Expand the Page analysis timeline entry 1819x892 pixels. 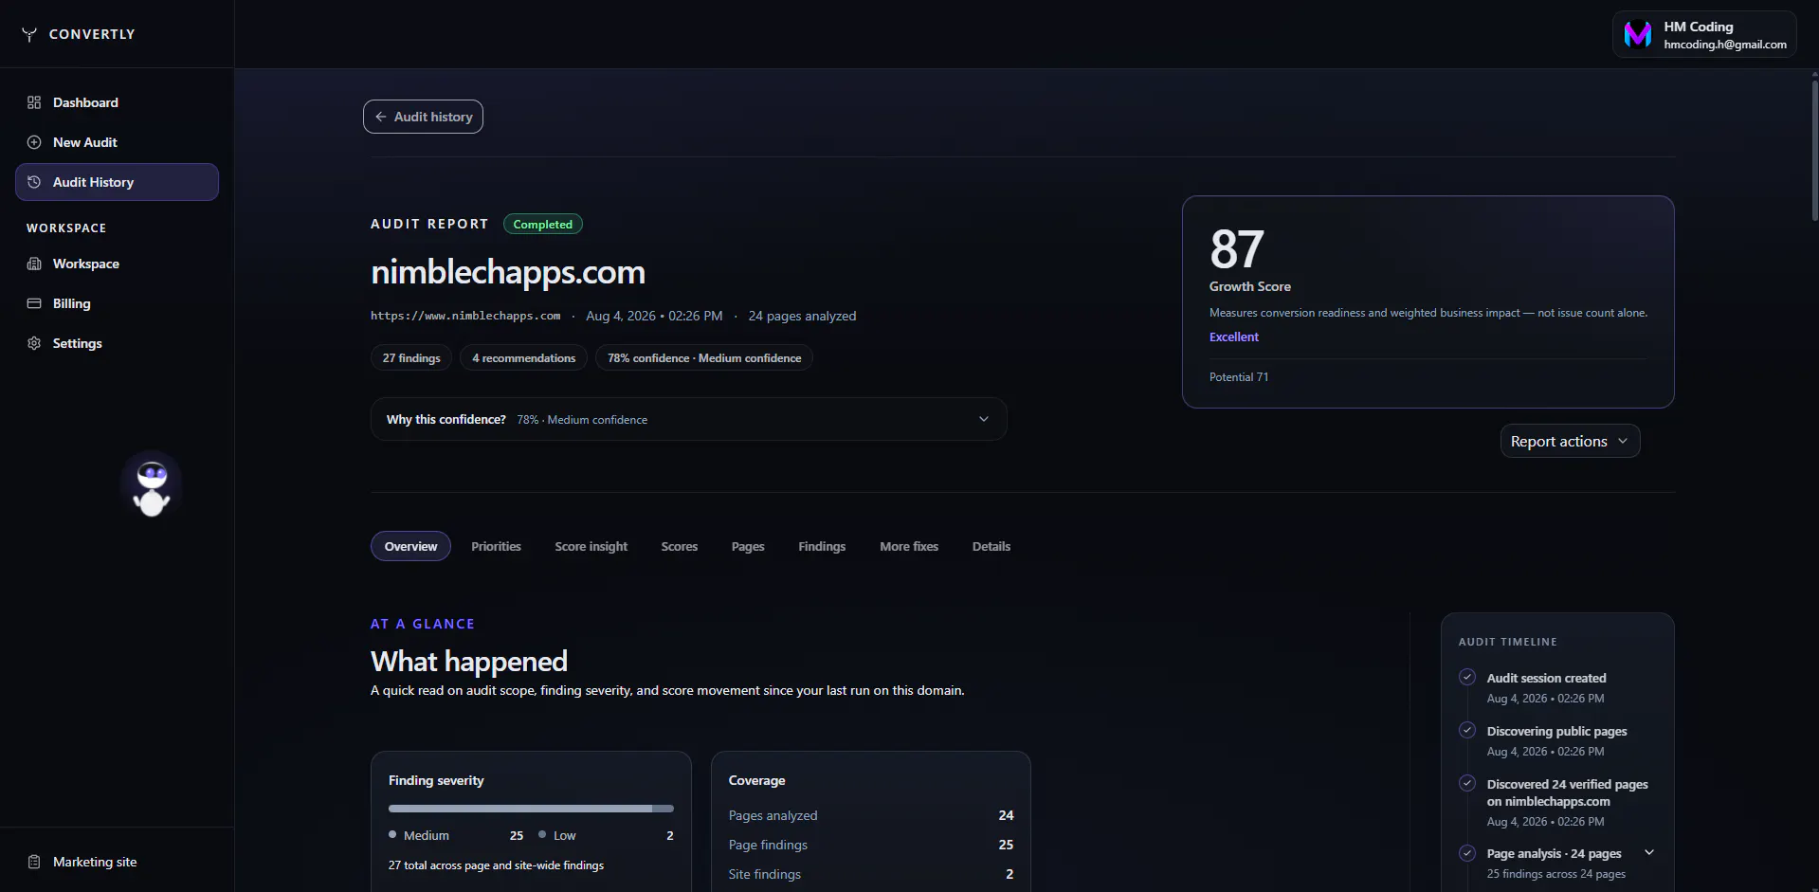tap(1649, 852)
